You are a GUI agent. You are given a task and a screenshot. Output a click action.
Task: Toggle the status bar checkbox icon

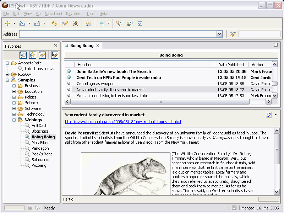click(234, 208)
